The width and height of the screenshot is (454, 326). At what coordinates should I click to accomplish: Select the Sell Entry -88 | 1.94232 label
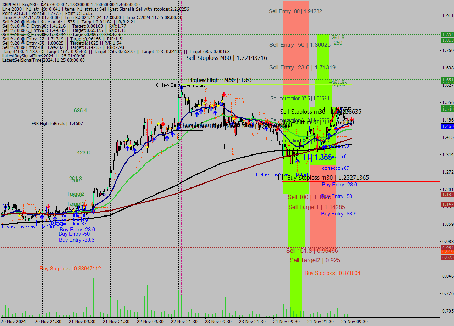click(295, 11)
